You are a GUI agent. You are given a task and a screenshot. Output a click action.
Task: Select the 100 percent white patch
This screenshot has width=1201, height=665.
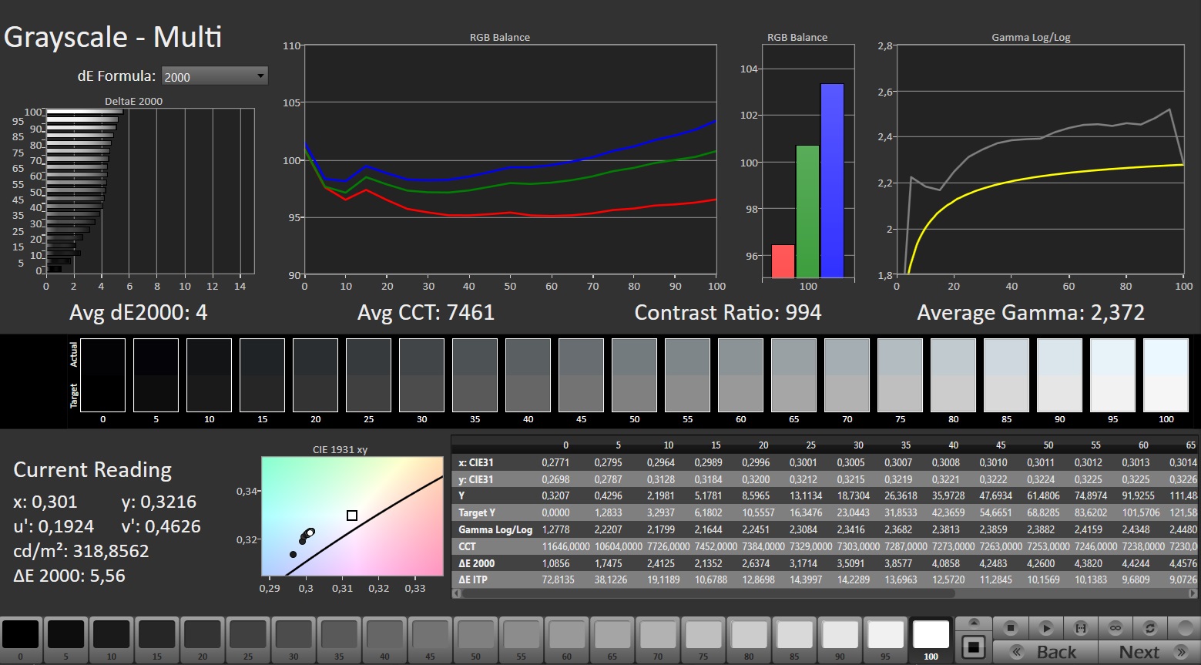point(931,635)
